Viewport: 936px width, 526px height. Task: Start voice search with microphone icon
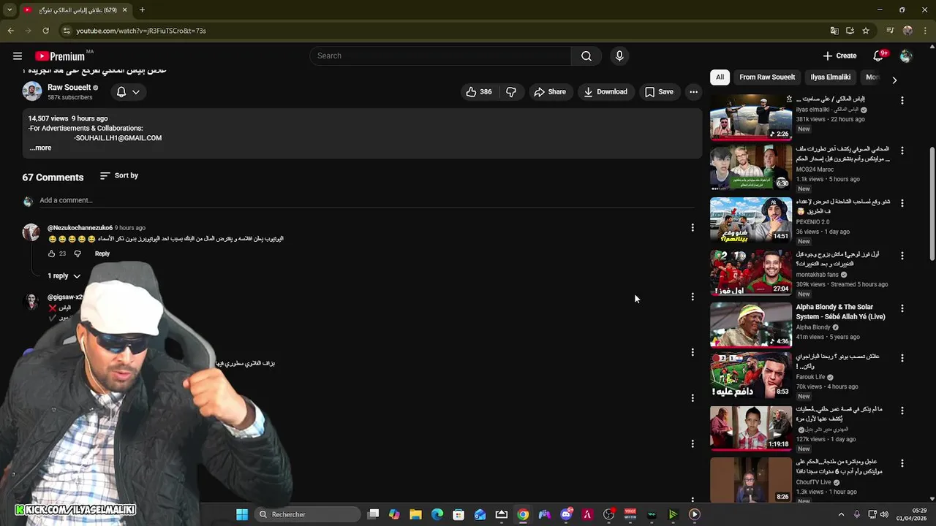click(619, 56)
